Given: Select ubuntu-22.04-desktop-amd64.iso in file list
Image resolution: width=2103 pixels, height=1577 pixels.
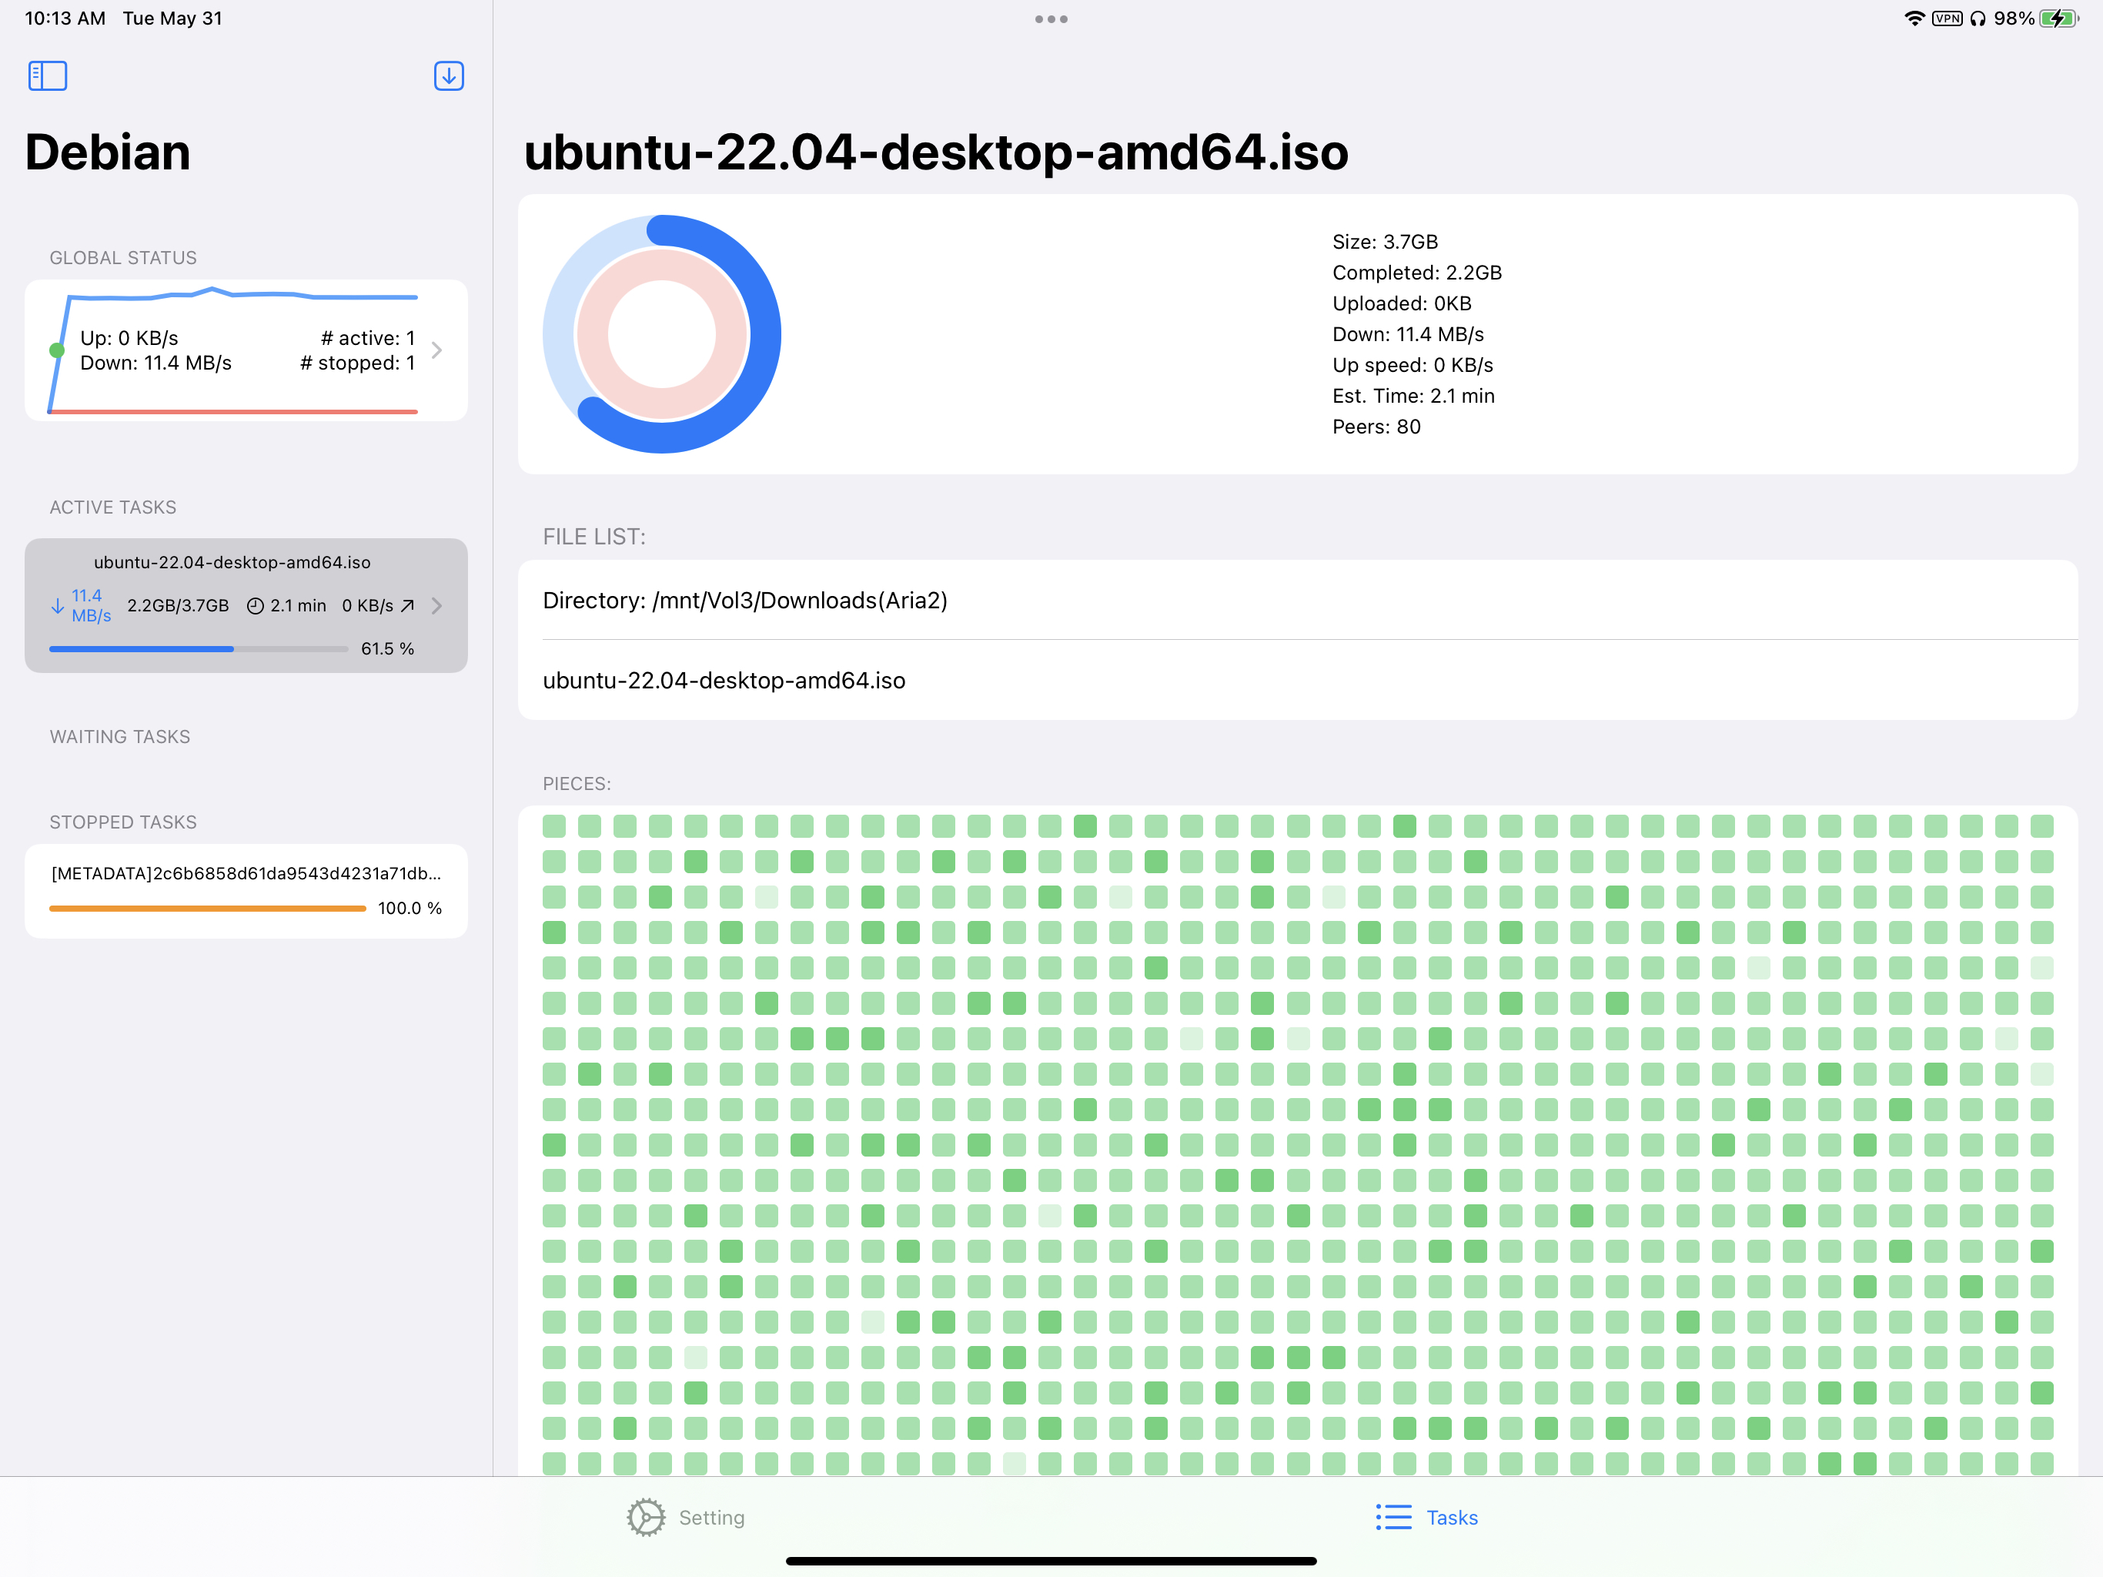Looking at the screenshot, I should (724, 680).
